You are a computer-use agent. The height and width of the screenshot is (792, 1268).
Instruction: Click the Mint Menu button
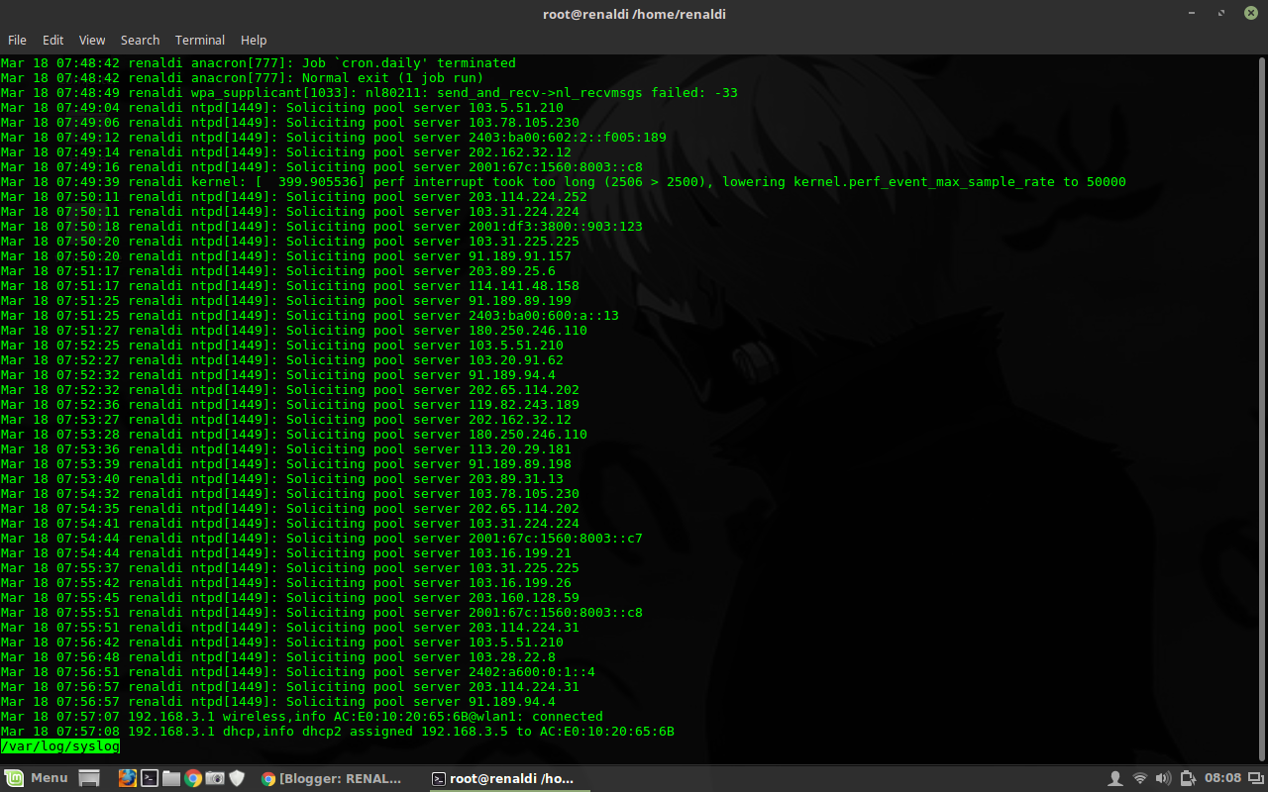tap(40, 778)
